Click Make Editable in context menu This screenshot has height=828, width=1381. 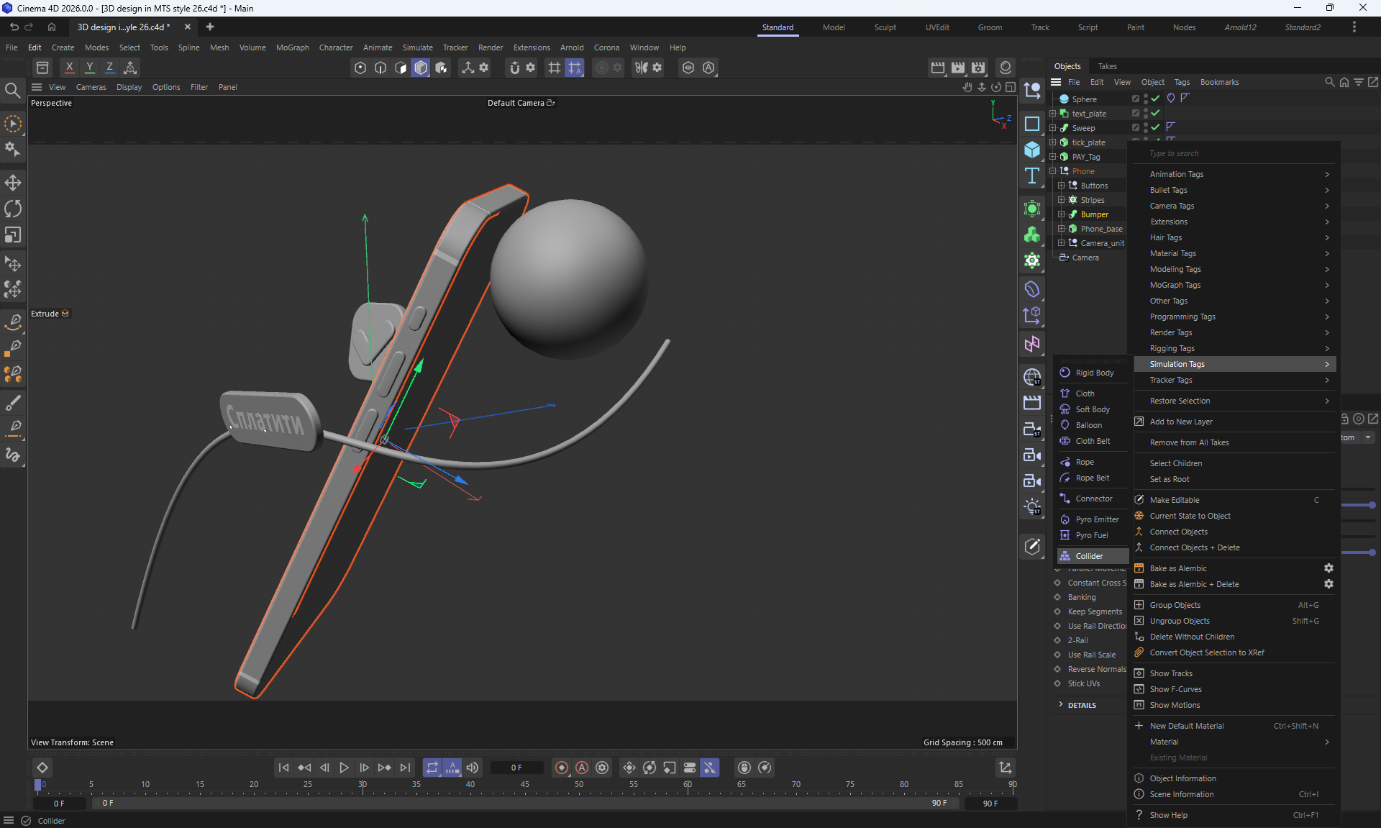[x=1174, y=500]
